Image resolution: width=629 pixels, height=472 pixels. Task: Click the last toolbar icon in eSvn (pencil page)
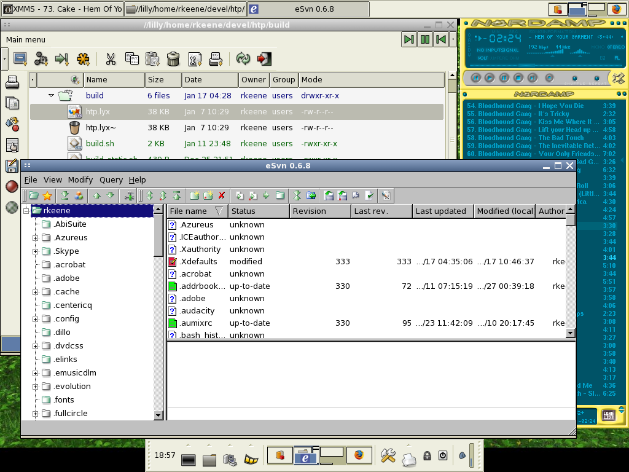[386, 195]
